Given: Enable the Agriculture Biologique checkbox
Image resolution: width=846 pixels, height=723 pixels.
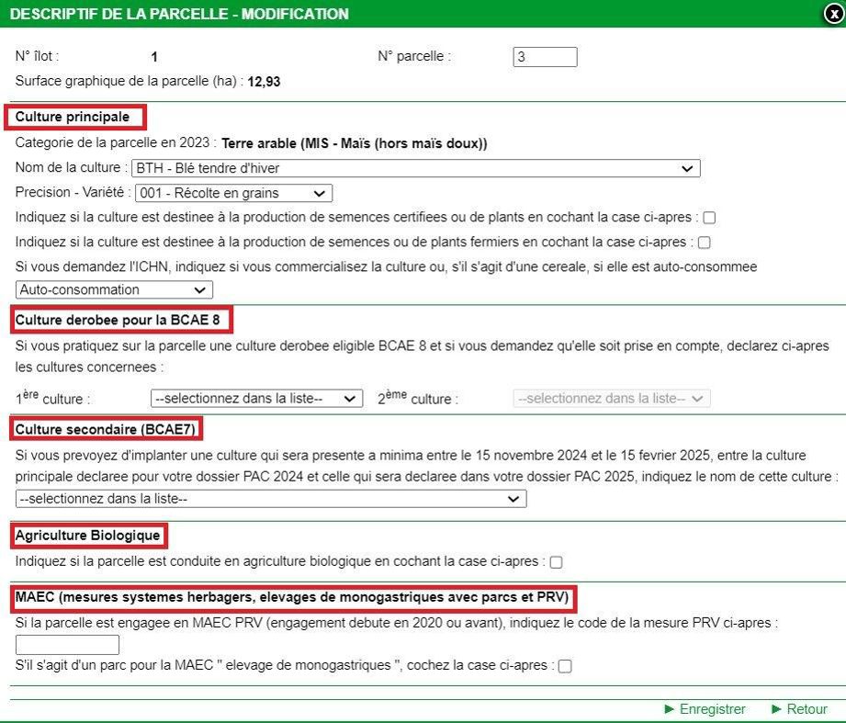Looking at the screenshot, I should pyautogui.click(x=556, y=562).
